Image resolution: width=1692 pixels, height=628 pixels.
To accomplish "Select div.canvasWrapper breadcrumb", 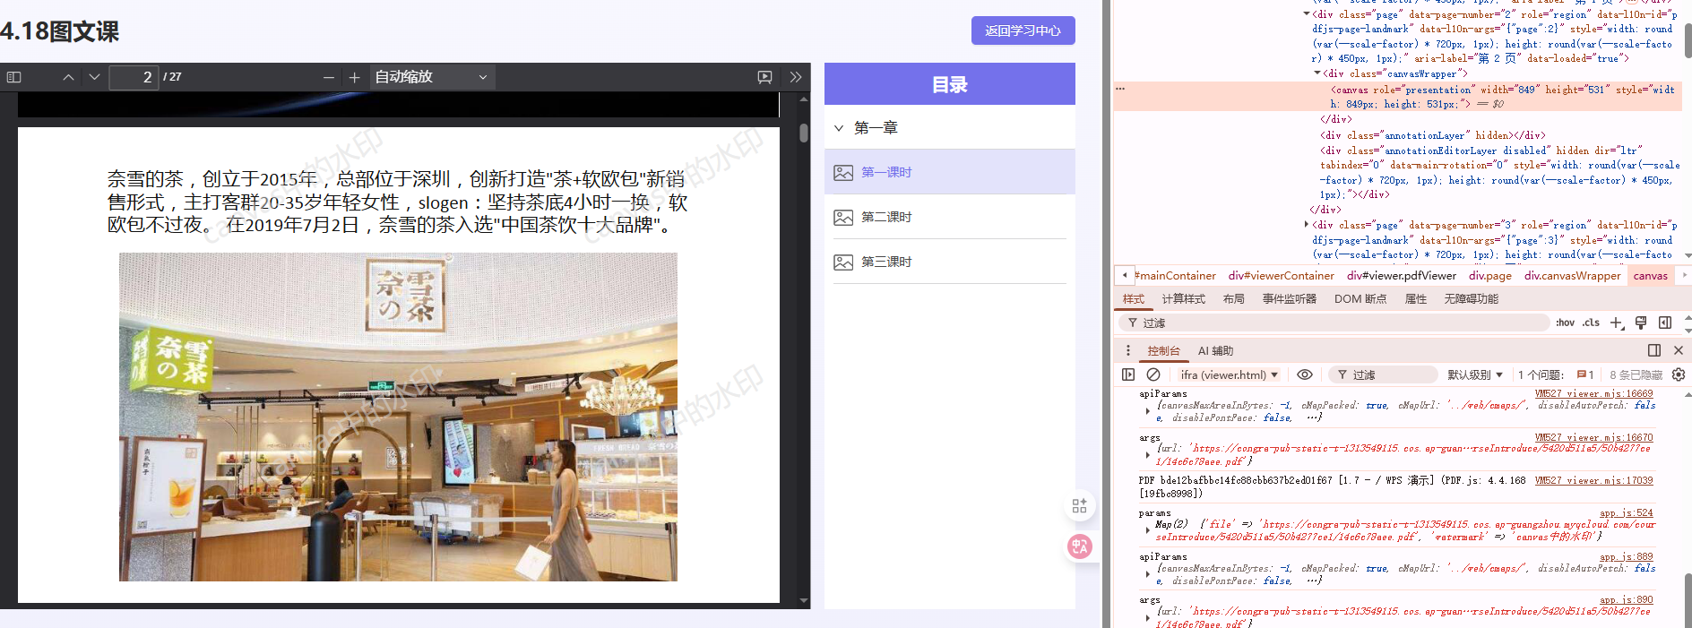I will pyautogui.click(x=1572, y=276).
